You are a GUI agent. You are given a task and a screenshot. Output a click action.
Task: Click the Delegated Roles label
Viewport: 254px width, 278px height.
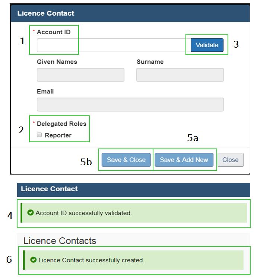(x=61, y=124)
